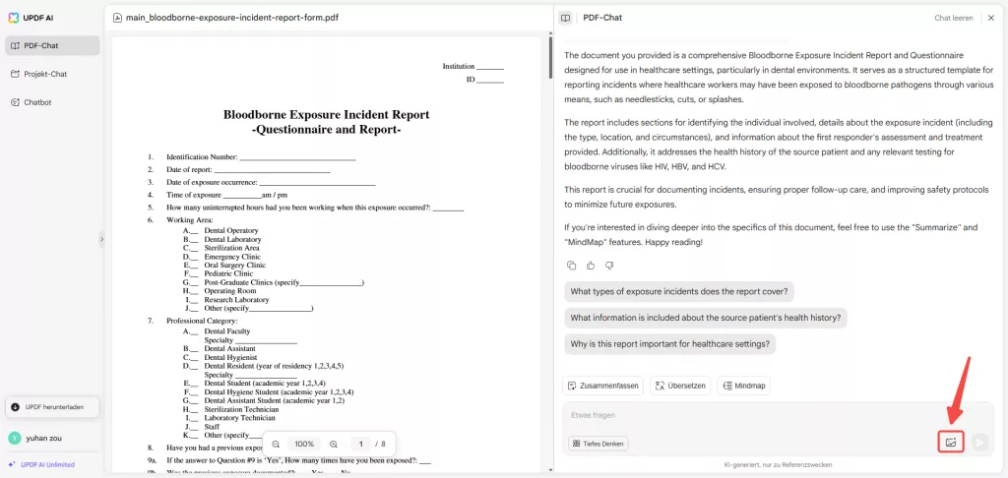Click the Mindmap button

(743, 386)
